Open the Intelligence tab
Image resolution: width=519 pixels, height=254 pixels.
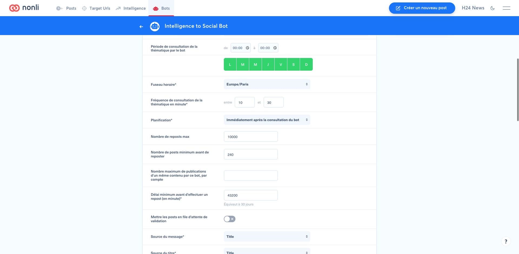(x=131, y=8)
